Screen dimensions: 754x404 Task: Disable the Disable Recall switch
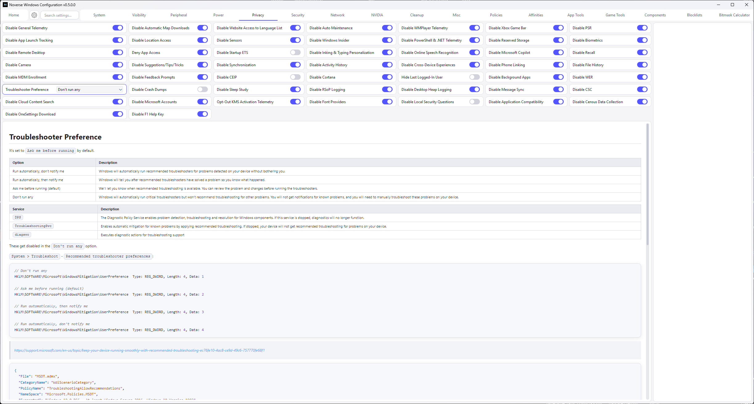642,53
